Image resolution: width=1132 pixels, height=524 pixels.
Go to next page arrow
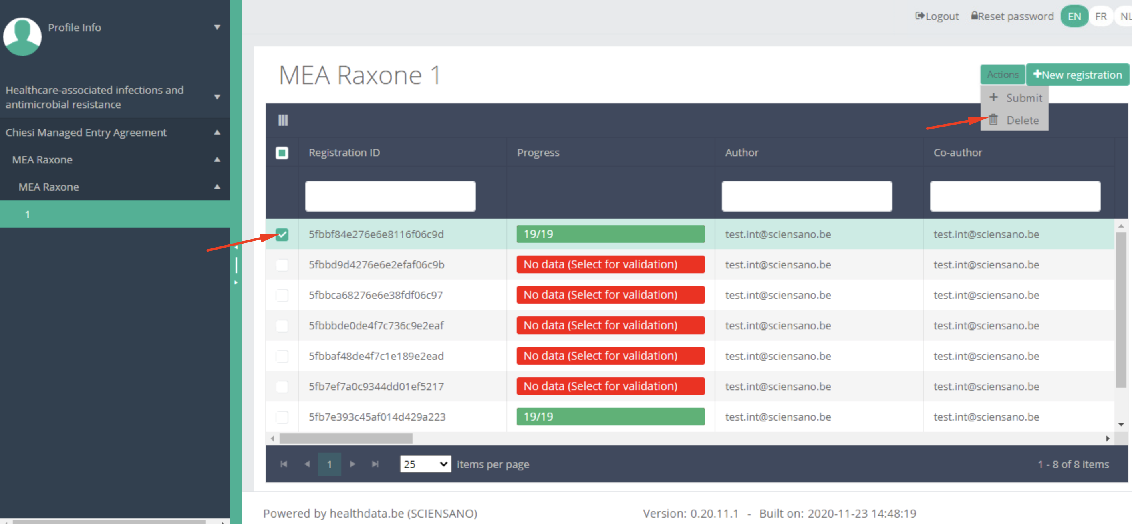[352, 464]
